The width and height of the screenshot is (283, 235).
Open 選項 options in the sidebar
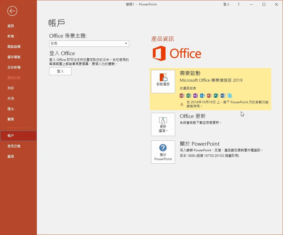click(11, 157)
